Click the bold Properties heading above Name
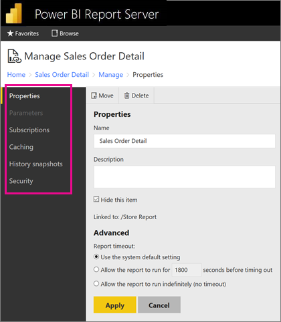 (112, 114)
